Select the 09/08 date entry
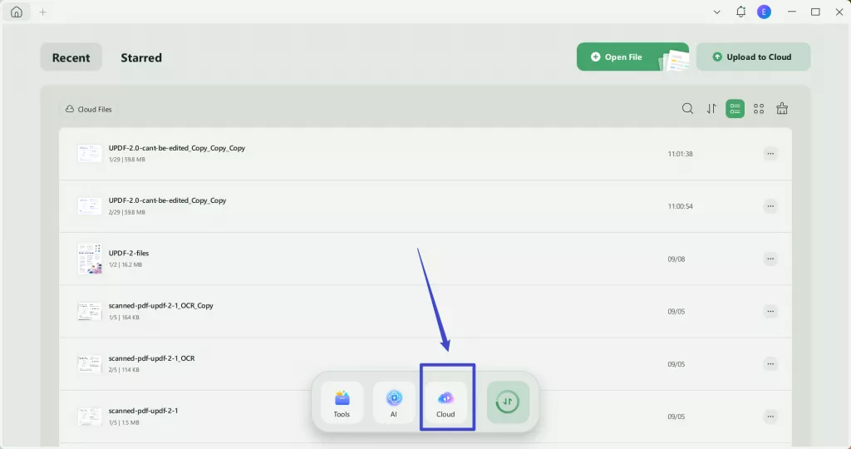The height and width of the screenshot is (449, 851). point(676,259)
